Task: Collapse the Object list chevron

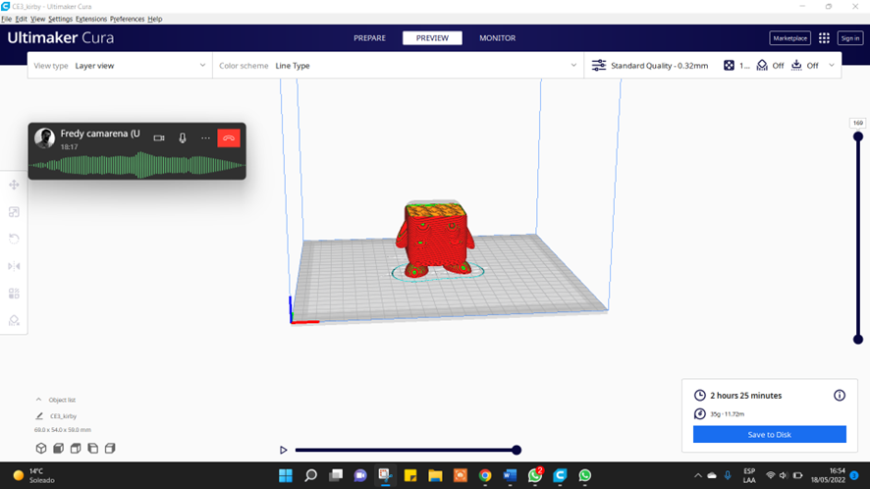Action: click(x=38, y=400)
